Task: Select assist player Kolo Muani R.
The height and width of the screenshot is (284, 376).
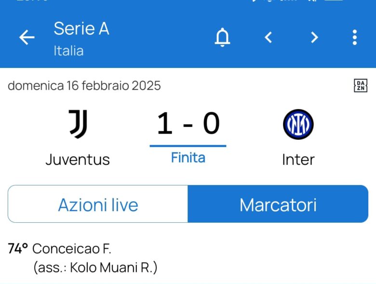Action: (x=114, y=267)
